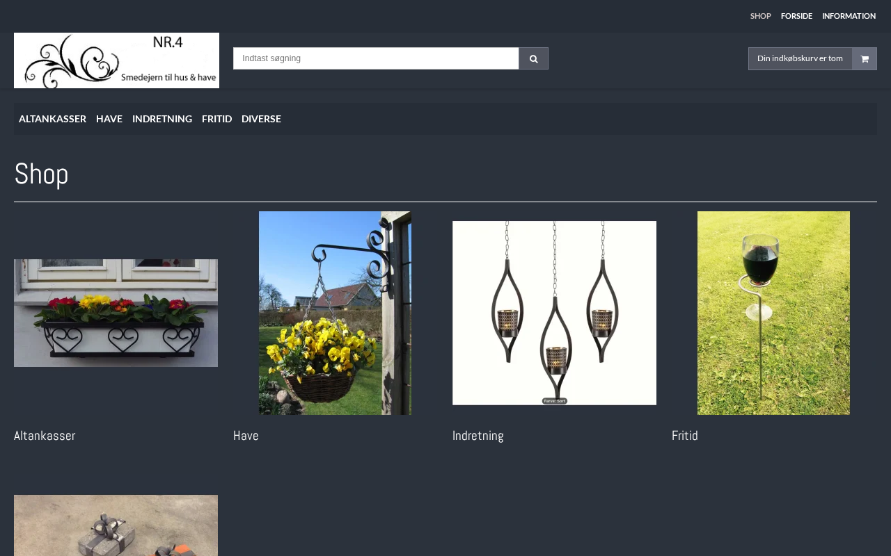Select FRITID in the category menu
891x556 pixels.
[x=216, y=119]
